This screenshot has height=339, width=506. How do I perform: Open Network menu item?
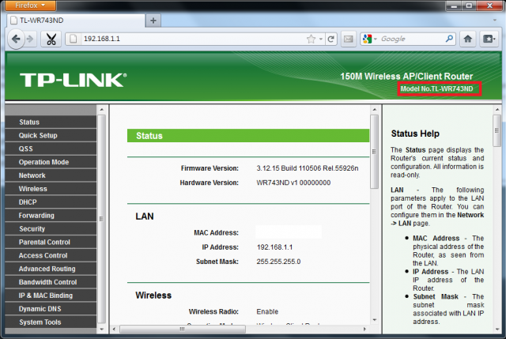click(51, 175)
